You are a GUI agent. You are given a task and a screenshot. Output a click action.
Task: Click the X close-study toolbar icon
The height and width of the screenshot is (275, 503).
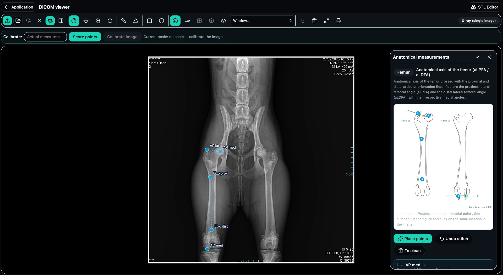pos(40,21)
